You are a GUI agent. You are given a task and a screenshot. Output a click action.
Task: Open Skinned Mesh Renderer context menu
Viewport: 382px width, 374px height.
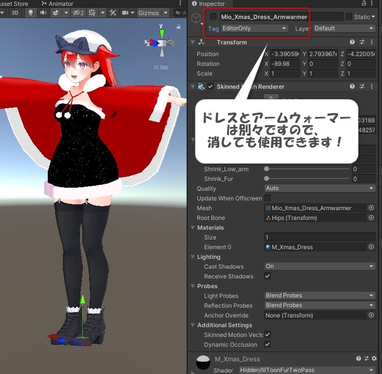click(x=372, y=86)
